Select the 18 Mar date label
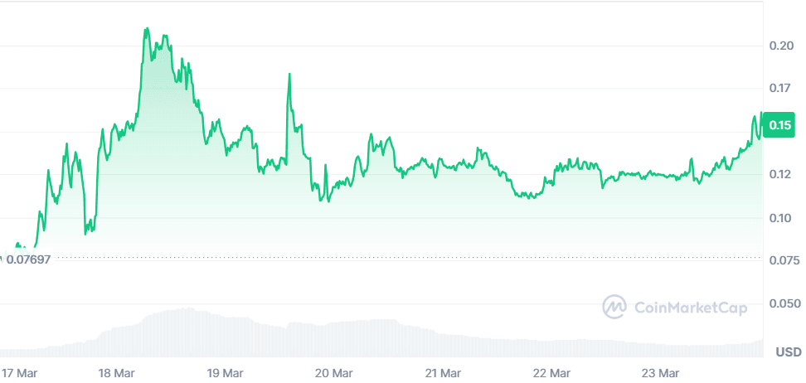Screen dimensions: 806x383 116,373
